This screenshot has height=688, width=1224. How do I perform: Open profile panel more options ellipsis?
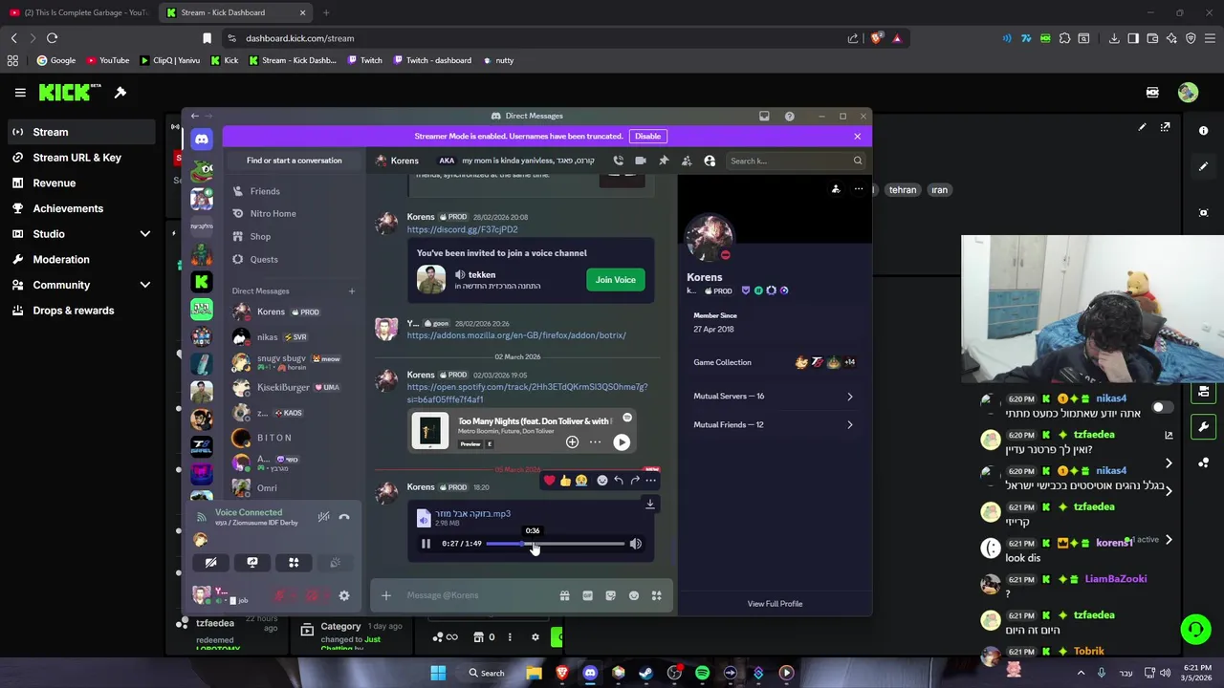click(859, 189)
